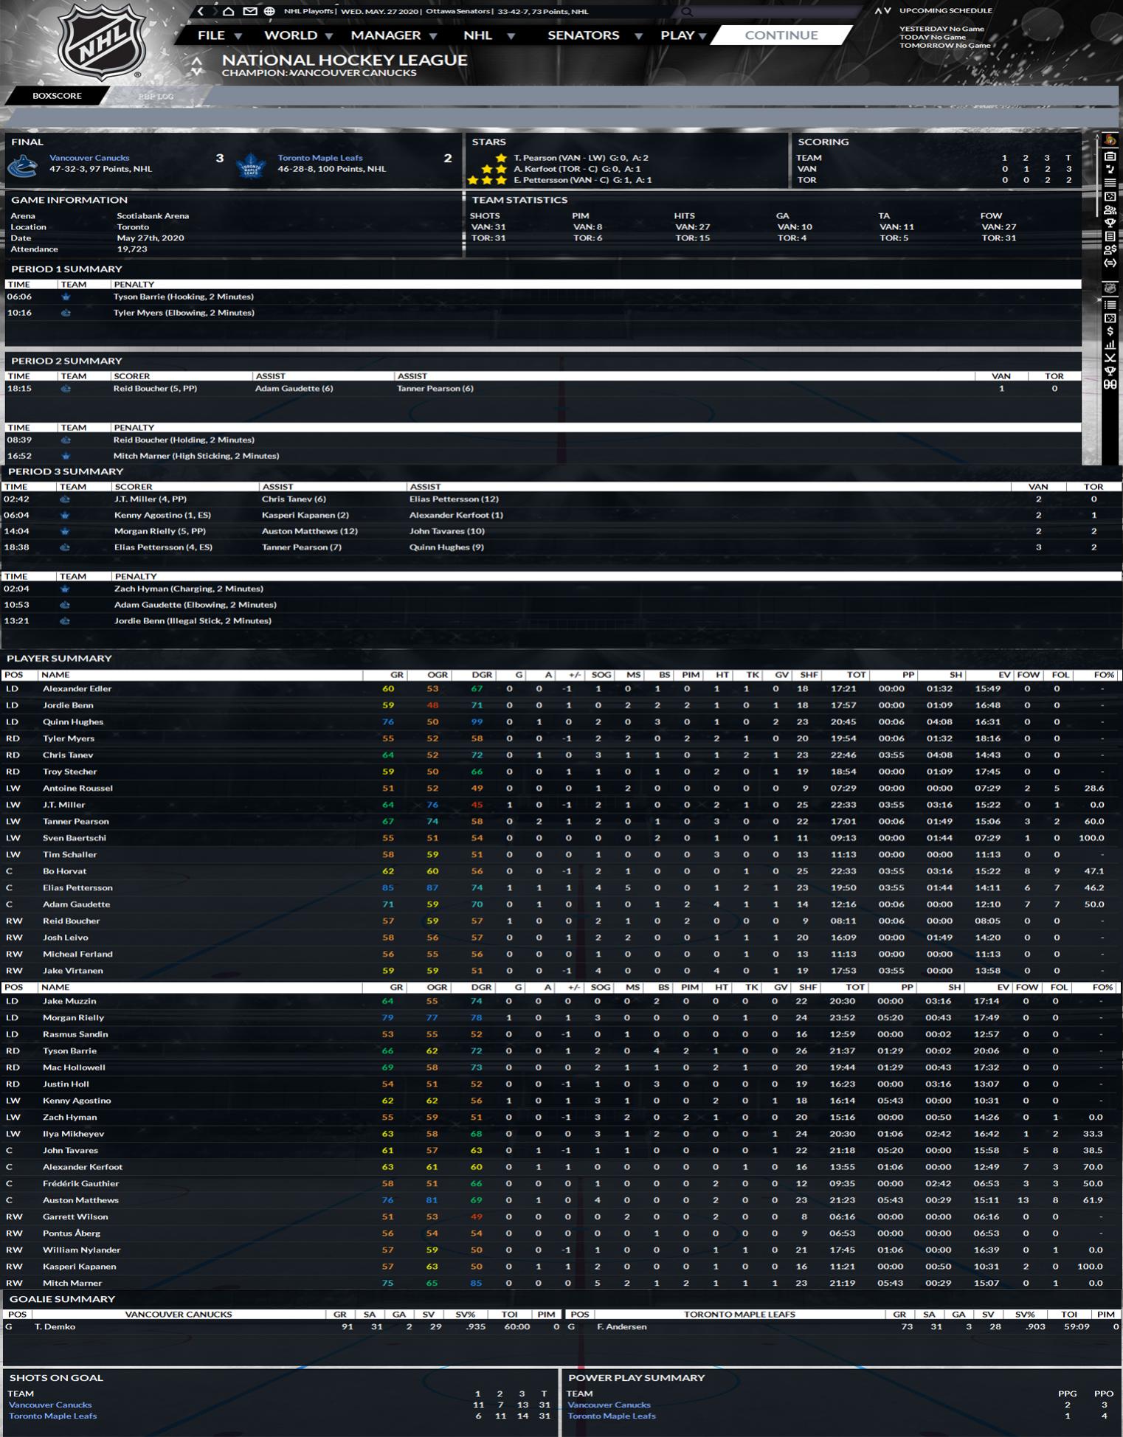The image size is (1123, 1437).
Task: Click the NHL shield logo
Action: (102, 41)
